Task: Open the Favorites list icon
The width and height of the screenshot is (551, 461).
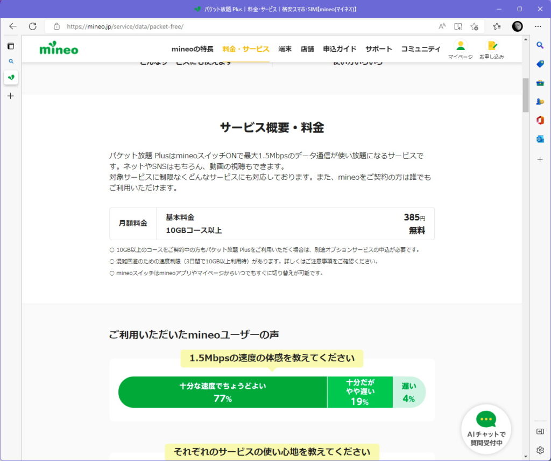Action: [x=497, y=26]
